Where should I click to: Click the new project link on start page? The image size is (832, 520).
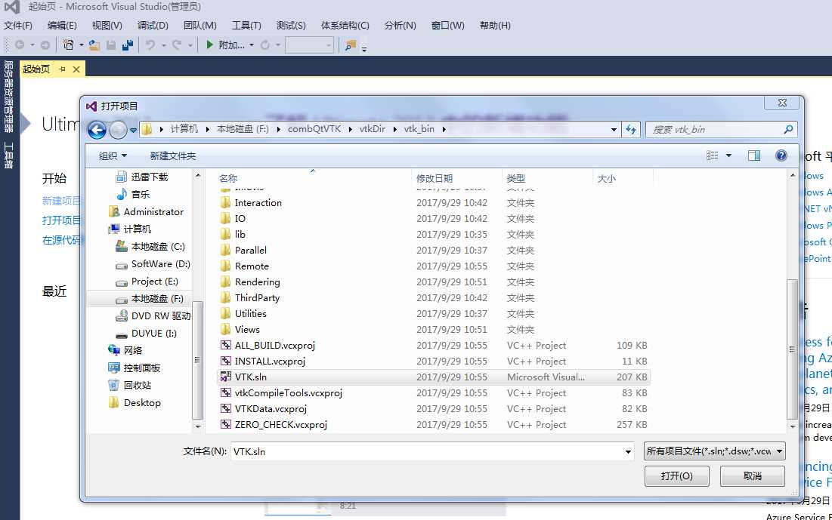pyautogui.click(x=61, y=200)
